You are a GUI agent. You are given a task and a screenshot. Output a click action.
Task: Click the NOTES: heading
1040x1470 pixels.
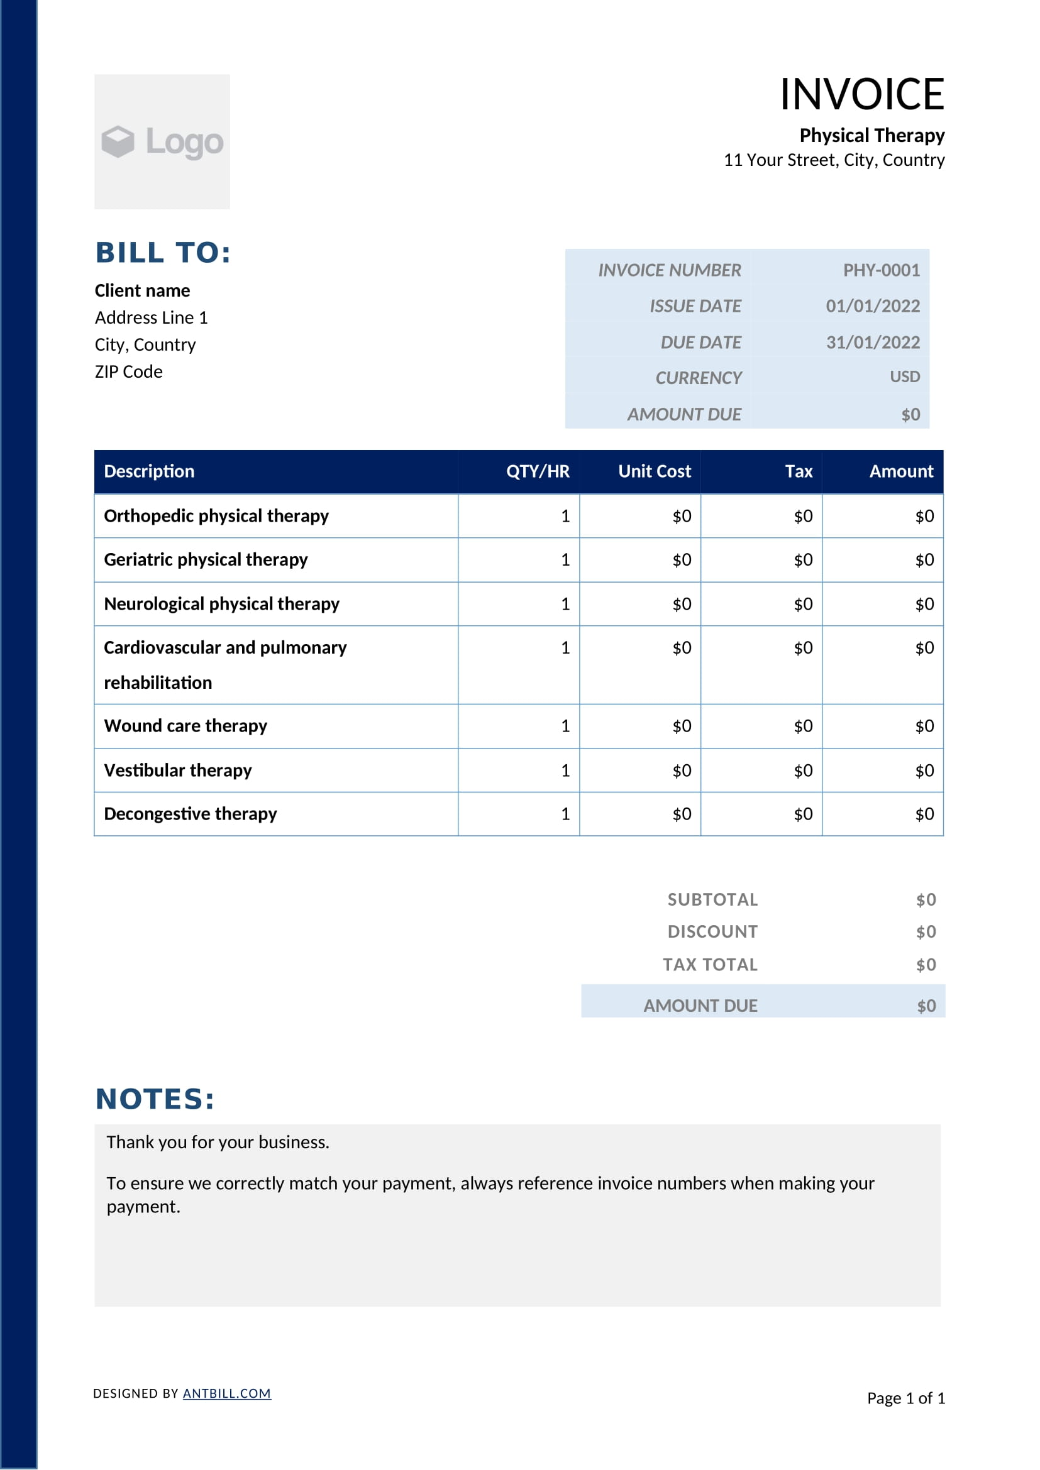click(x=155, y=1099)
